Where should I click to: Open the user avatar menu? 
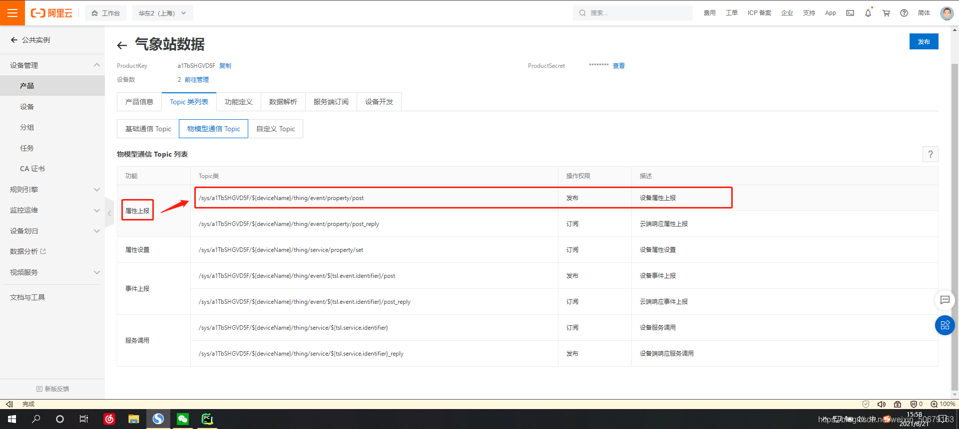(947, 13)
